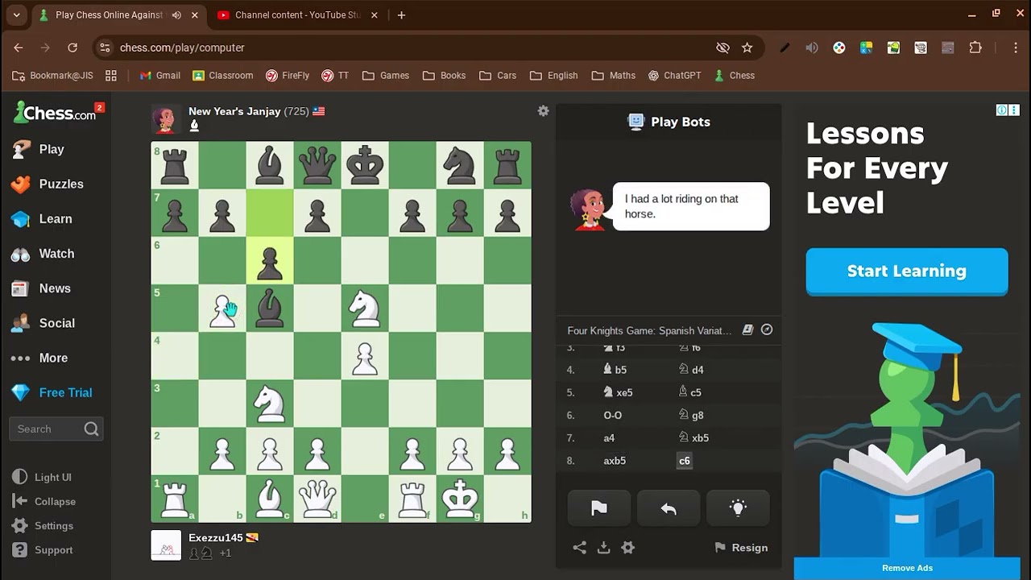Screen dimensions: 1031x580
Task: Click the download game icon
Action: (x=603, y=548)
